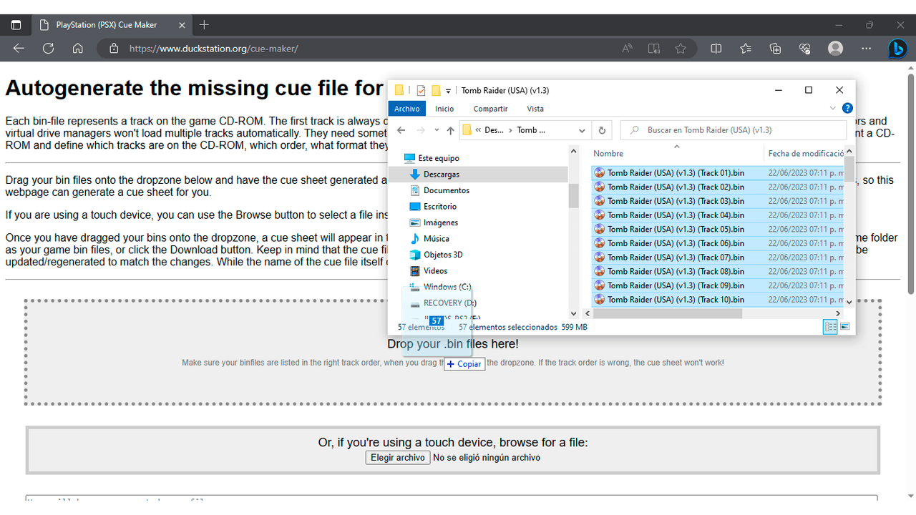Click navigation pane up scroll arrow

click(x=573, y=152)
